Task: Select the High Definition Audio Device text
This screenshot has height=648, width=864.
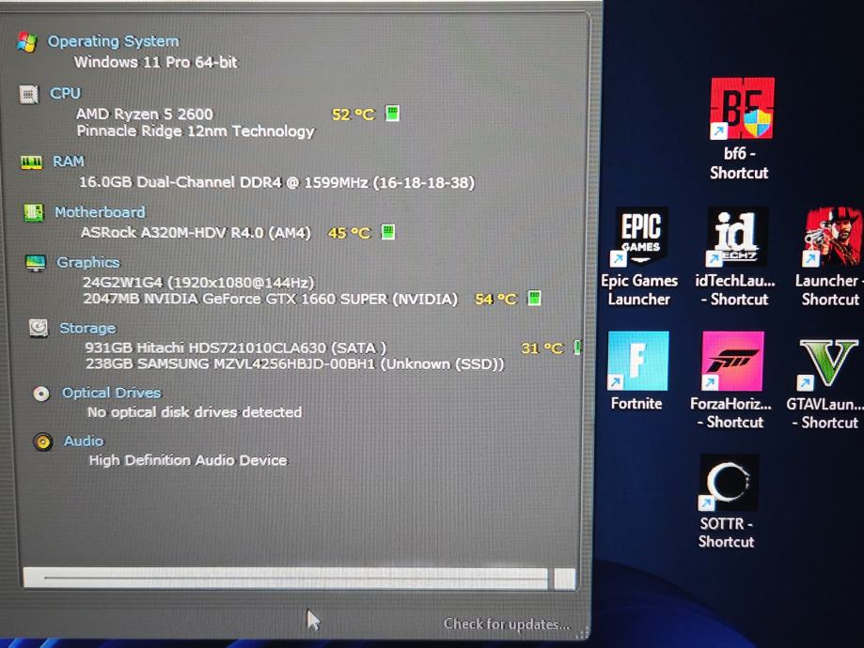Action: point(188,460)
